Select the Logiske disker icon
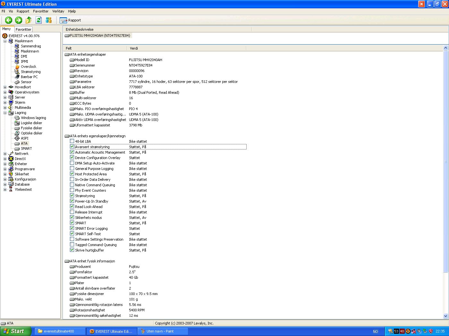The width and height of the screenshot is (449, 336). coord(17,123)
